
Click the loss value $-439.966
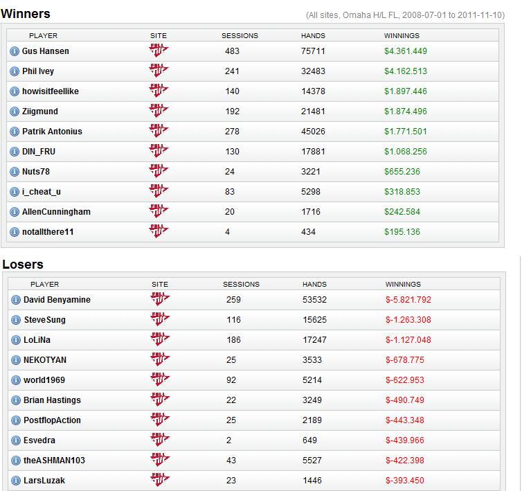pyautogui.click(x=405, y=440)
